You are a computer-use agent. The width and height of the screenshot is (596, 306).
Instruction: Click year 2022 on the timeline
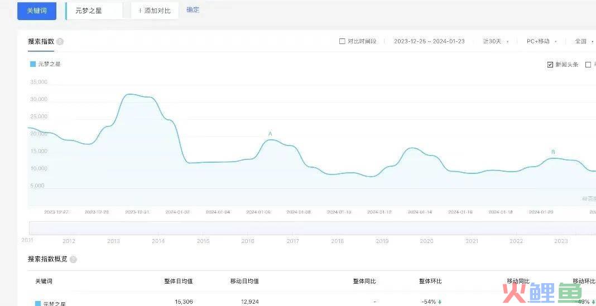point(516,241)
